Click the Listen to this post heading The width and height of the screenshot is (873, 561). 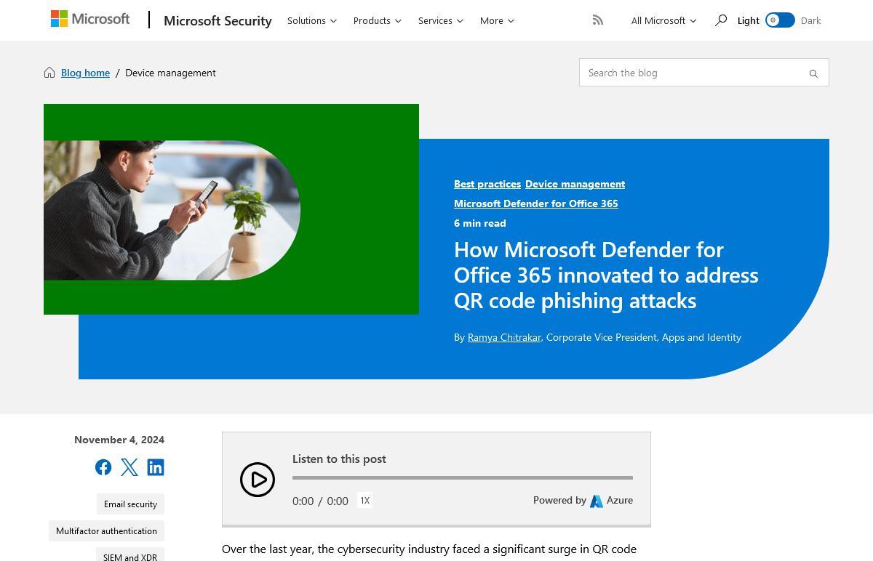339,459
